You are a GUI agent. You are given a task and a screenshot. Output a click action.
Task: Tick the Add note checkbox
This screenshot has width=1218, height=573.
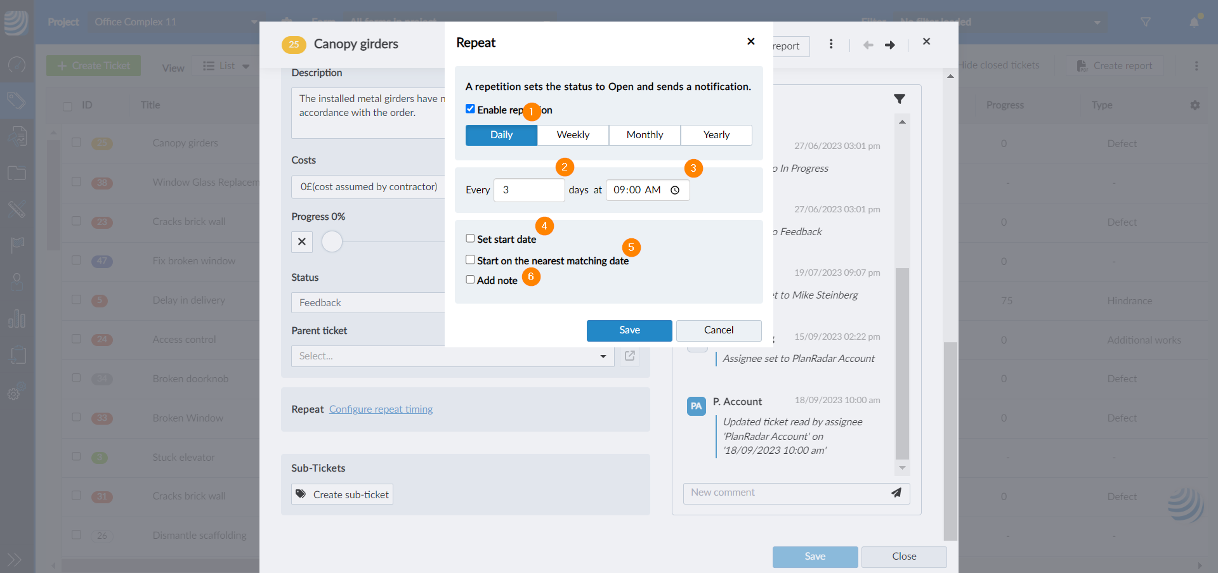pyautogui.click(x=470, y=280)
